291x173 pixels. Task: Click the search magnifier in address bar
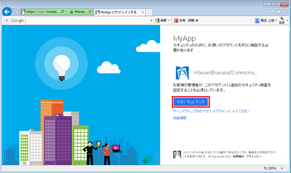[62, 12]
